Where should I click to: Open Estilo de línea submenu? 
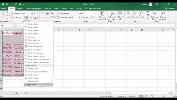38,81
